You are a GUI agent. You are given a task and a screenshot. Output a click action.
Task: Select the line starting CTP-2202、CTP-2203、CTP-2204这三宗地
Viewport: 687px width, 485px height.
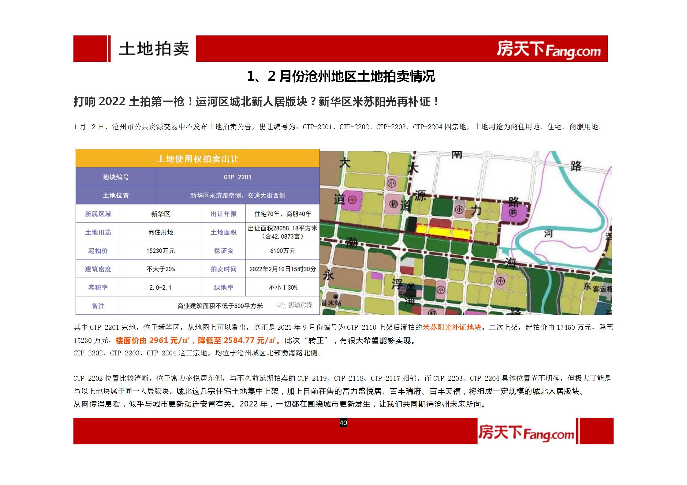197,353
